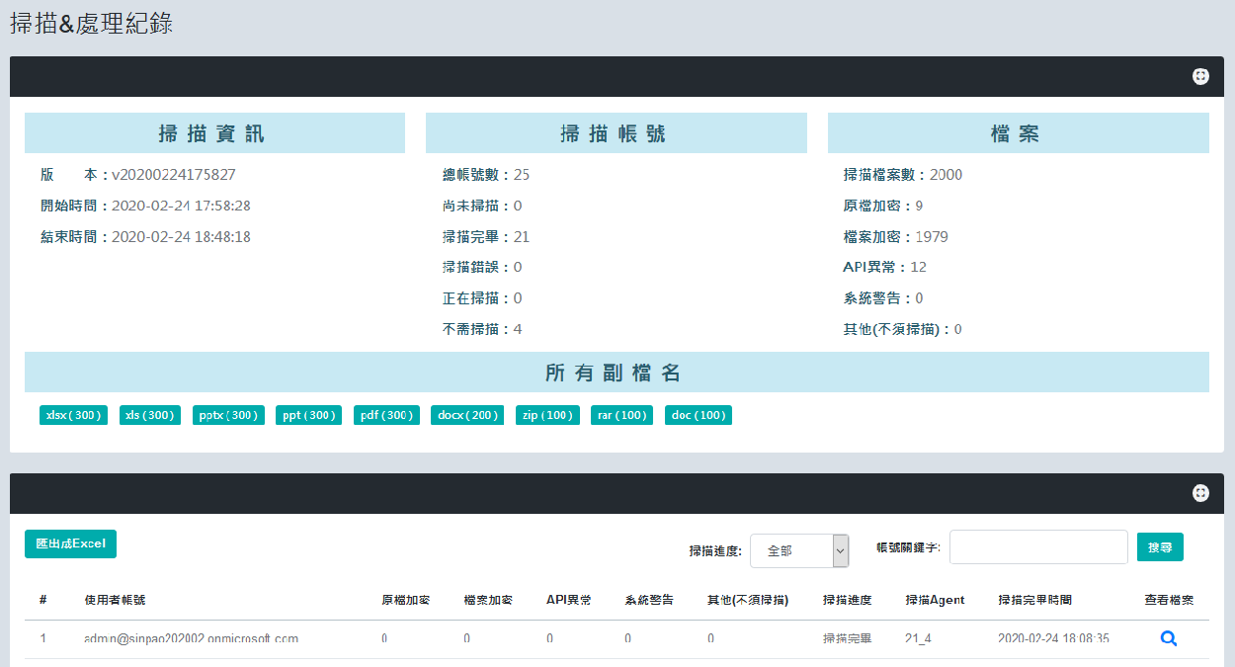Select the xlsx (300) extension tag
The image size is (1235, 667).
coord(74,415)
